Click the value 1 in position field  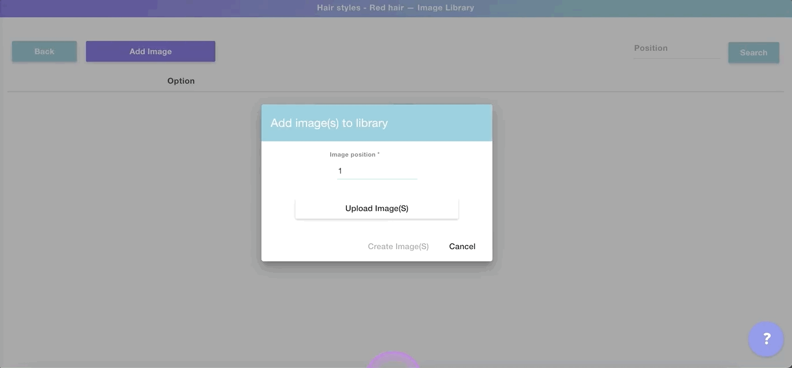pos(340,171)
